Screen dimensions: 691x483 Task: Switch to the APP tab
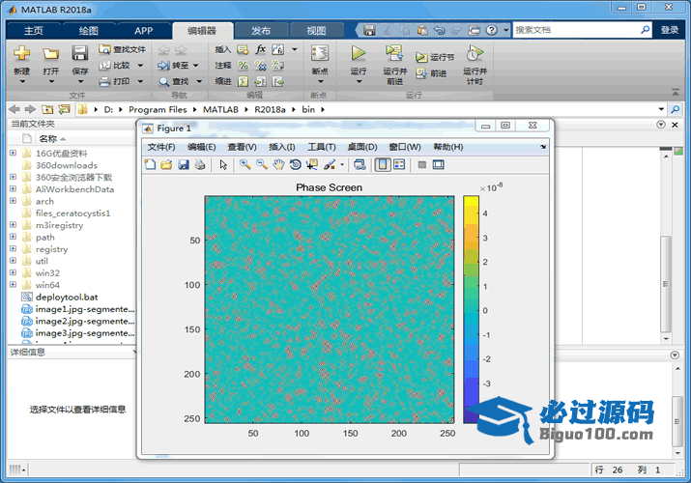[144, 31]
